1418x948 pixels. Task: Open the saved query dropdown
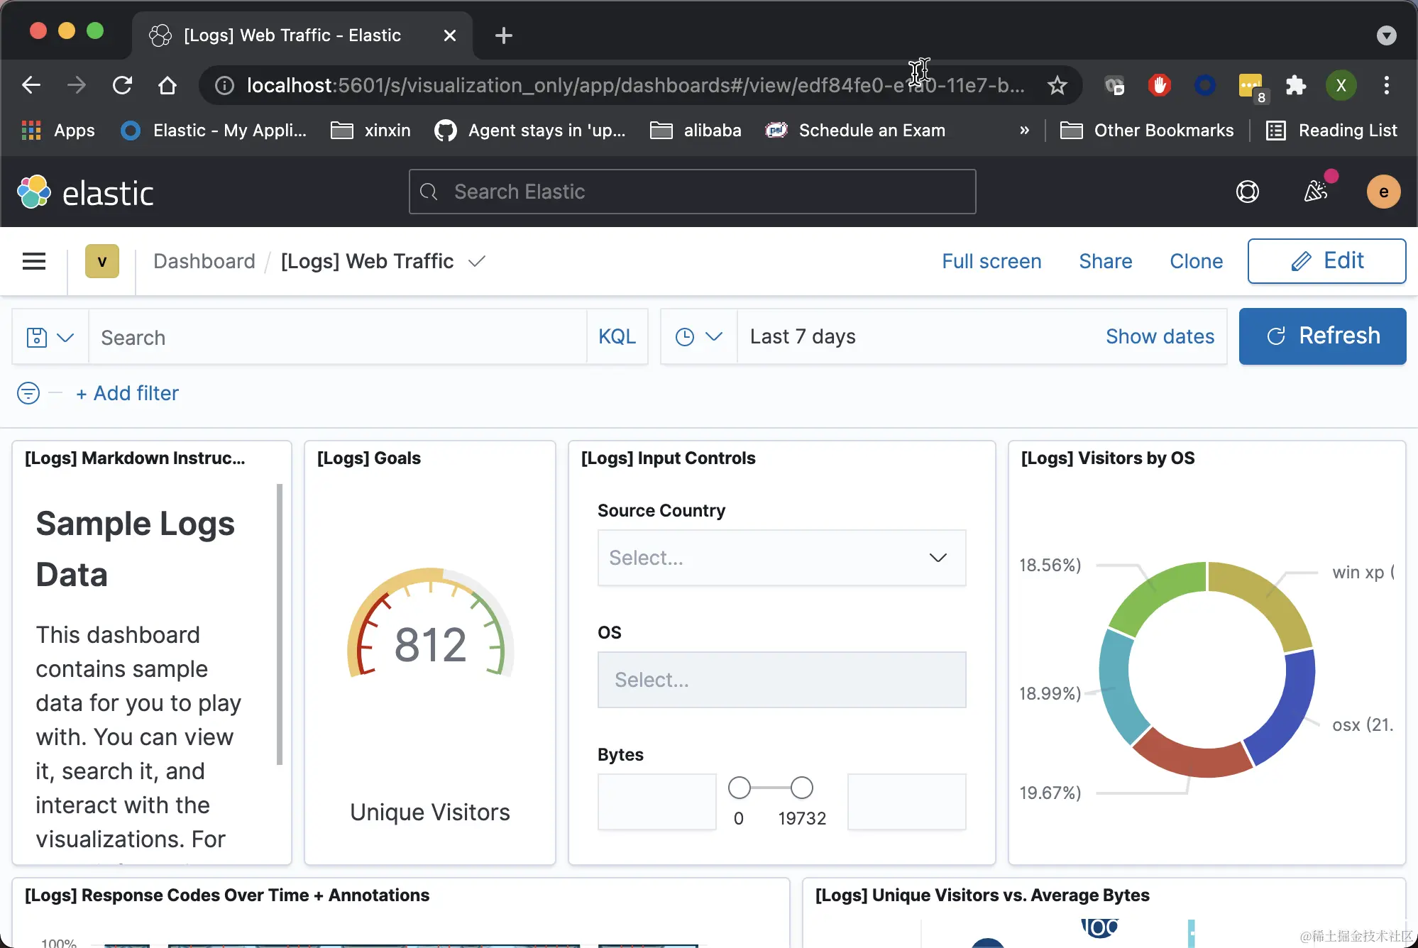coord(50,337)
